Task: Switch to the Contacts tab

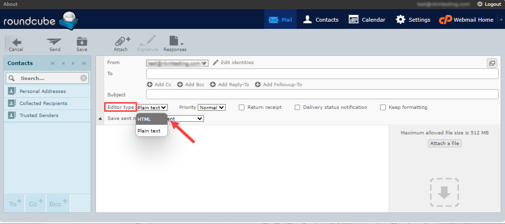Action: (x=321, y=20)
